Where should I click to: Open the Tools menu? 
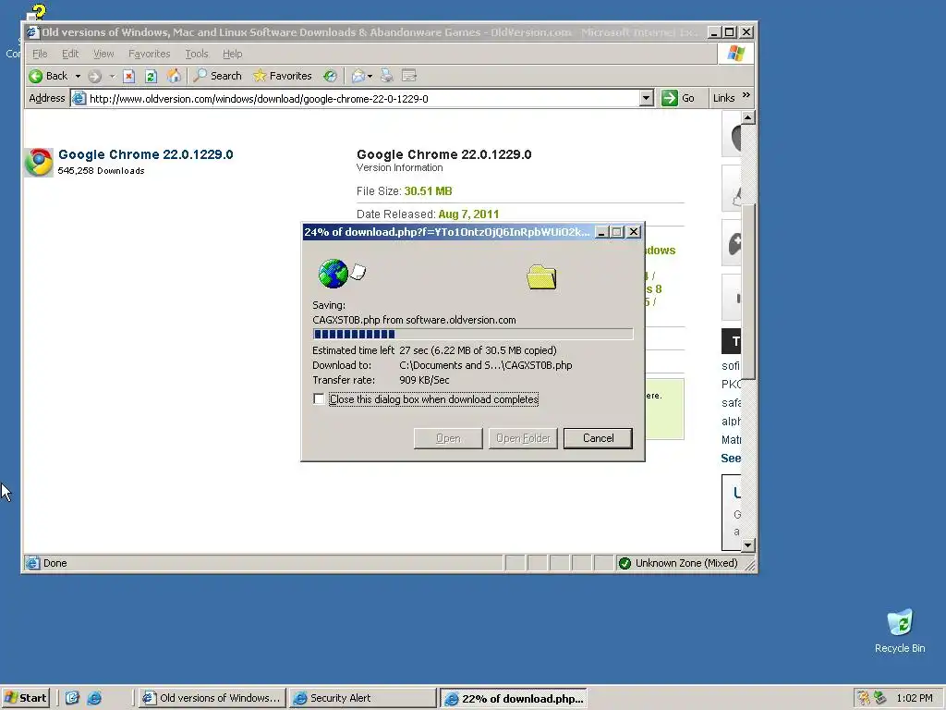196,54
